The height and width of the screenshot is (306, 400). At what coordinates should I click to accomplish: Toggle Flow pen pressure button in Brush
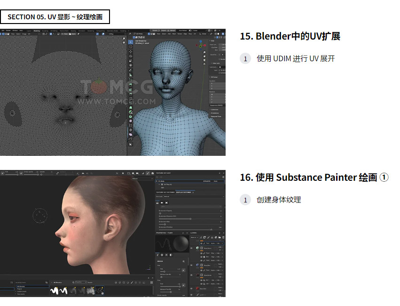coord(183,285)
